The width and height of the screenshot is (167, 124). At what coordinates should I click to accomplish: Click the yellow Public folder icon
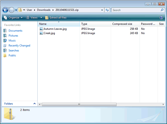(x=5, y=55)
